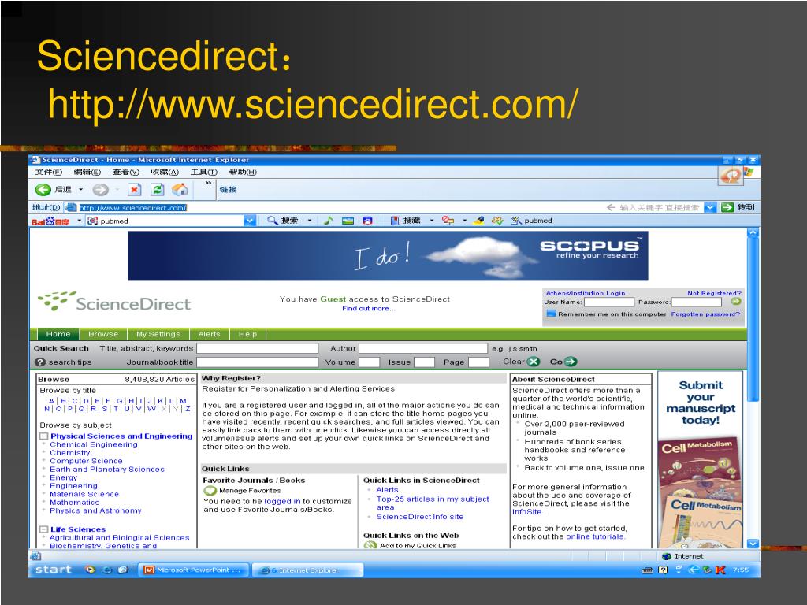The image size is (807, 605).
Task: Click the Manage Favorites icon
Action: point(210,491)
